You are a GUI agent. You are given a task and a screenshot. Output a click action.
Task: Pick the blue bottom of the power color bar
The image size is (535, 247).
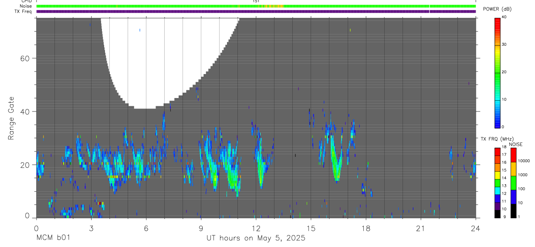click(x=498, y=123)
